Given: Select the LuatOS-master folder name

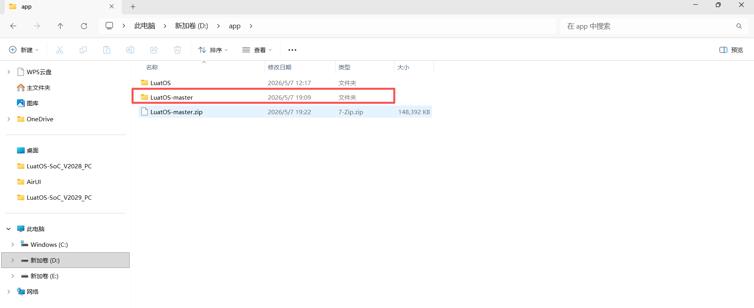Looking at the screenshot, I should [x=172, y=97].
